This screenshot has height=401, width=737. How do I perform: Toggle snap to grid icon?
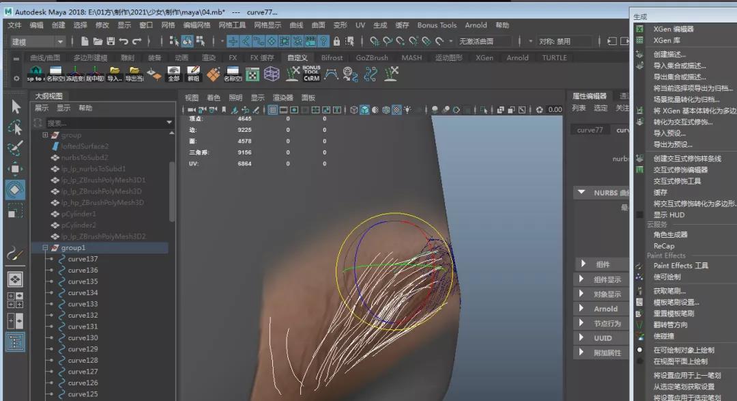[375, 41]
